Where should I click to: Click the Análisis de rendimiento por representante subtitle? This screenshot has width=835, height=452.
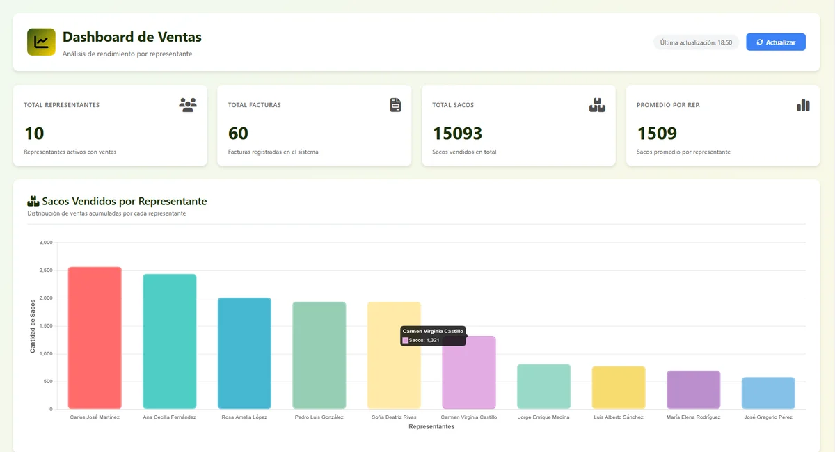[127, 54]
